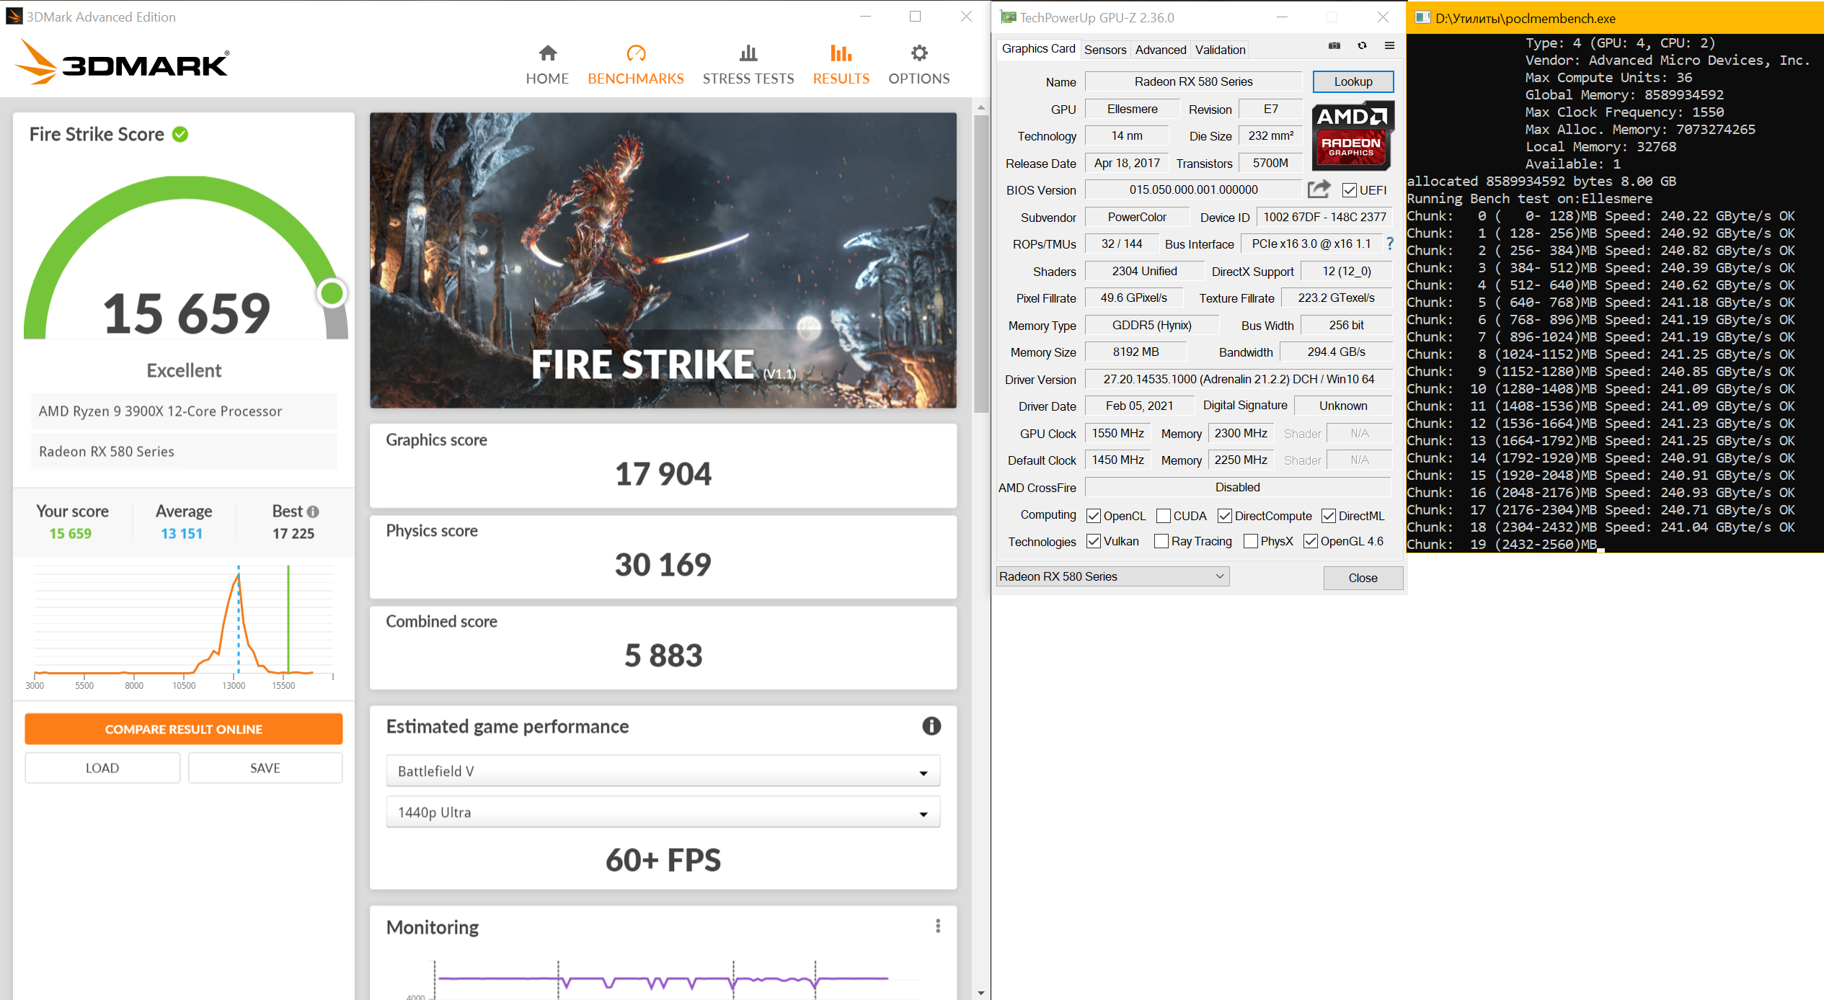The image size is (1824, 1000).
Task: Toggle the CUDA checkbox
Action: 1163,516
